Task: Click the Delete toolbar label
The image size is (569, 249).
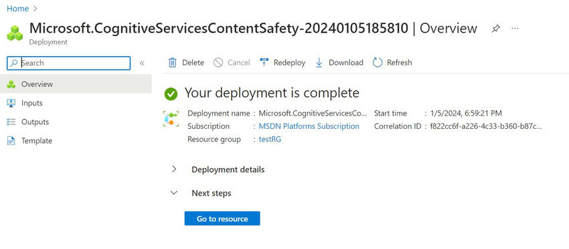Action: (x=193, y=63)
